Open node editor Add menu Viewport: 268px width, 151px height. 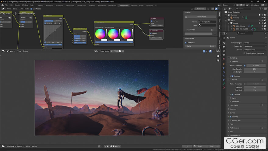pyautogui.click(x=21, y=9)
